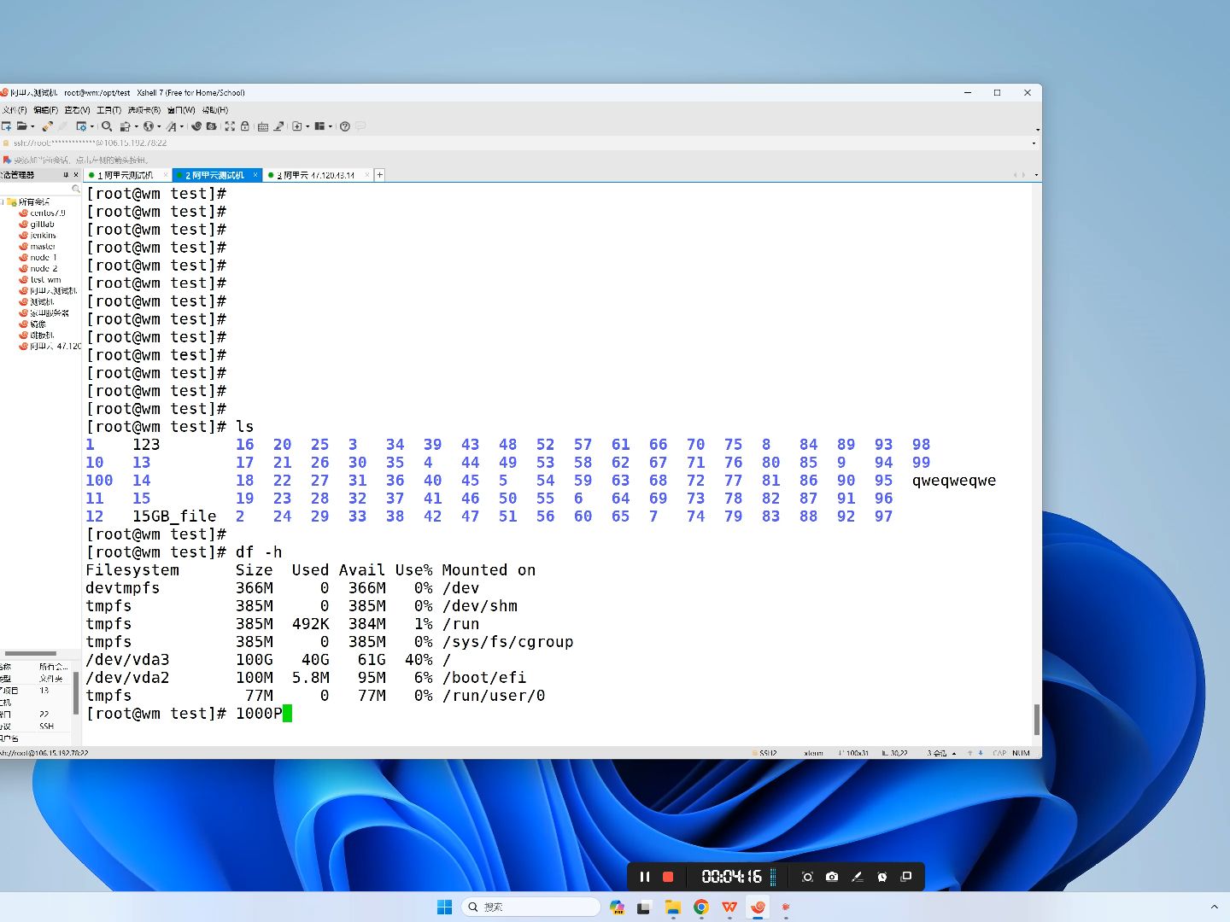Click the Highlight pen toolbar icon
The width and height of the screenshot is (1230, 922).
coord(278,126)
